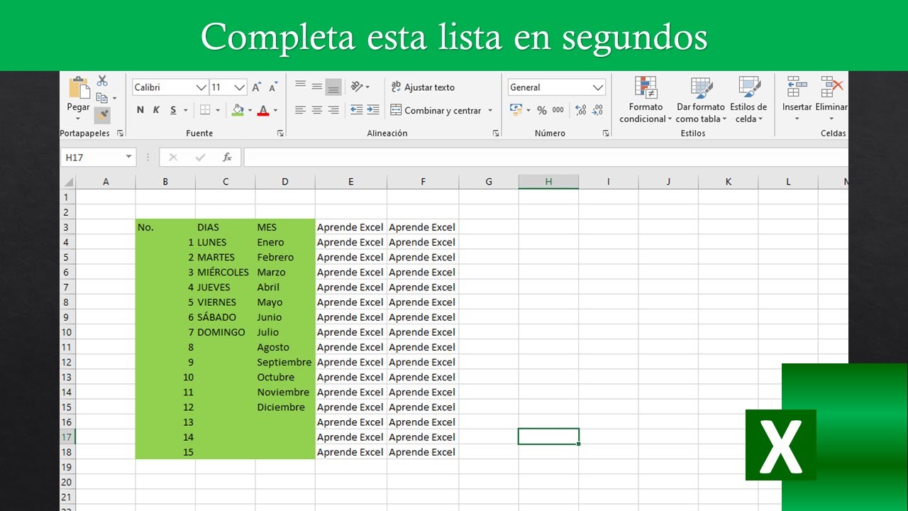Align text to the bottom

[x=333, y=87]
